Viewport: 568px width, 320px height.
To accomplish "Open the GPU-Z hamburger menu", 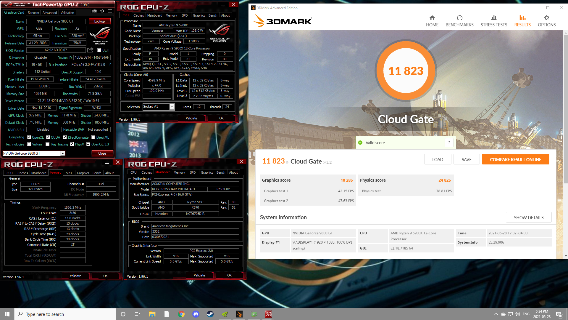I will [110, 11].
